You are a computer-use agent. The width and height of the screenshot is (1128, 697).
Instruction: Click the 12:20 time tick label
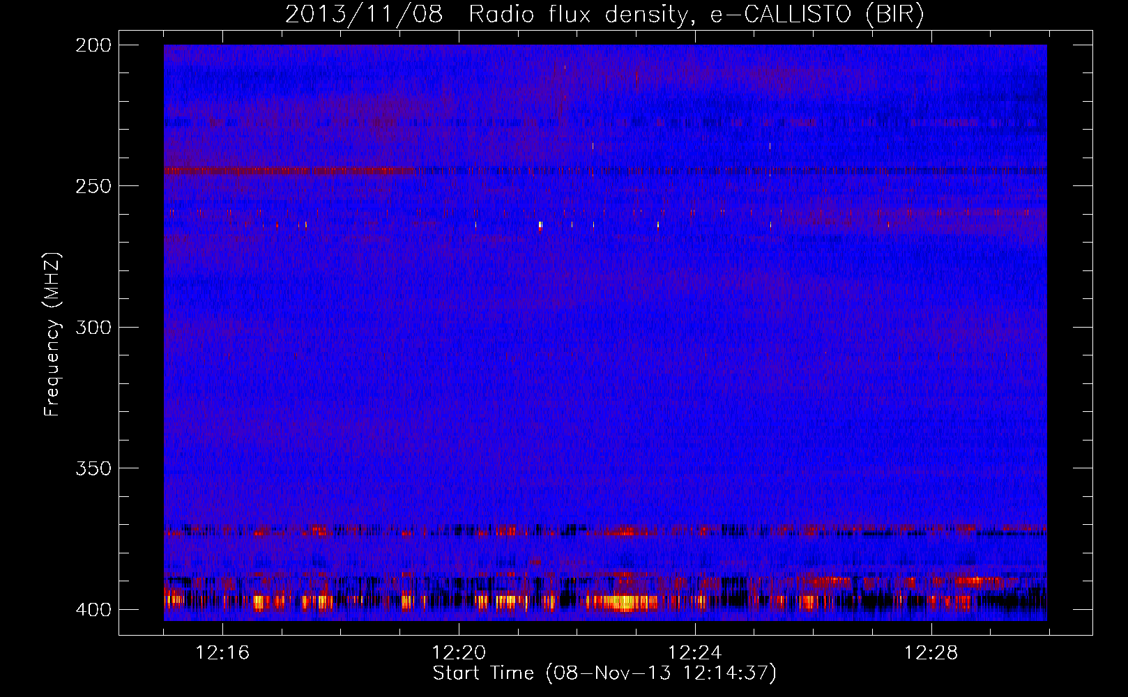(459, 653)
